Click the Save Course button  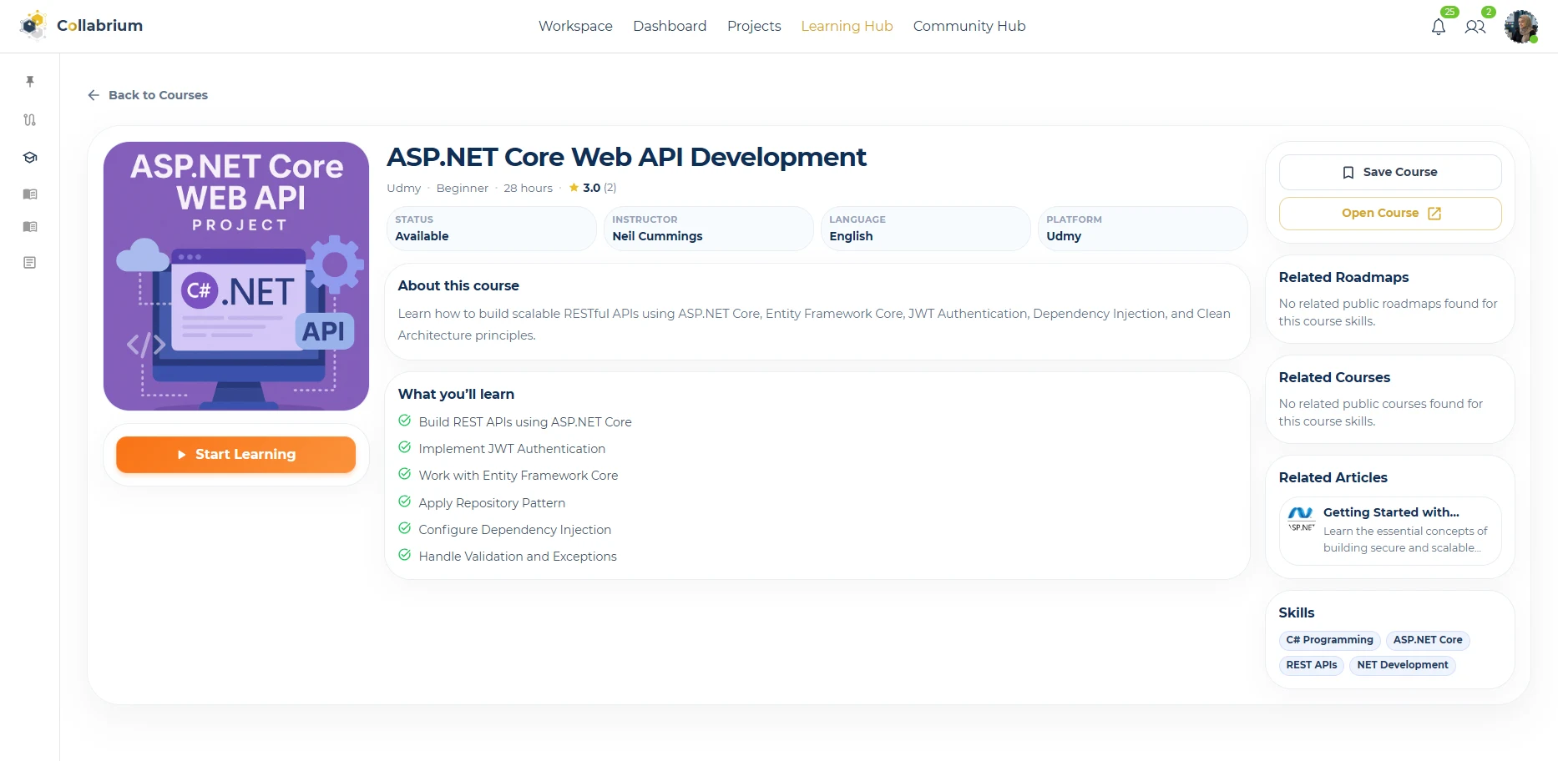[x=1390, y=172]
